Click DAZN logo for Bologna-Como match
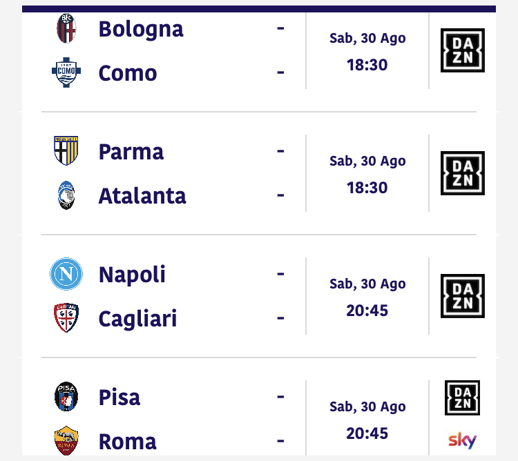The image size is (518, 461). pos(463,50)
